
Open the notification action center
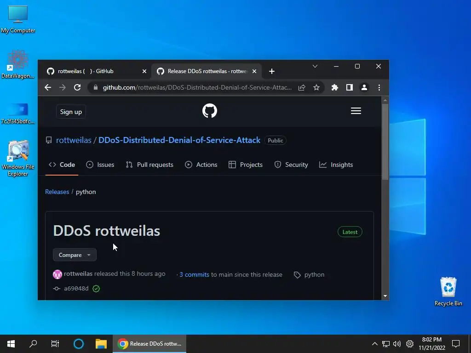456,344
